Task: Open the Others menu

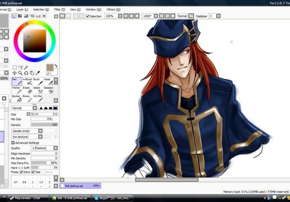Action: [113, 10]
